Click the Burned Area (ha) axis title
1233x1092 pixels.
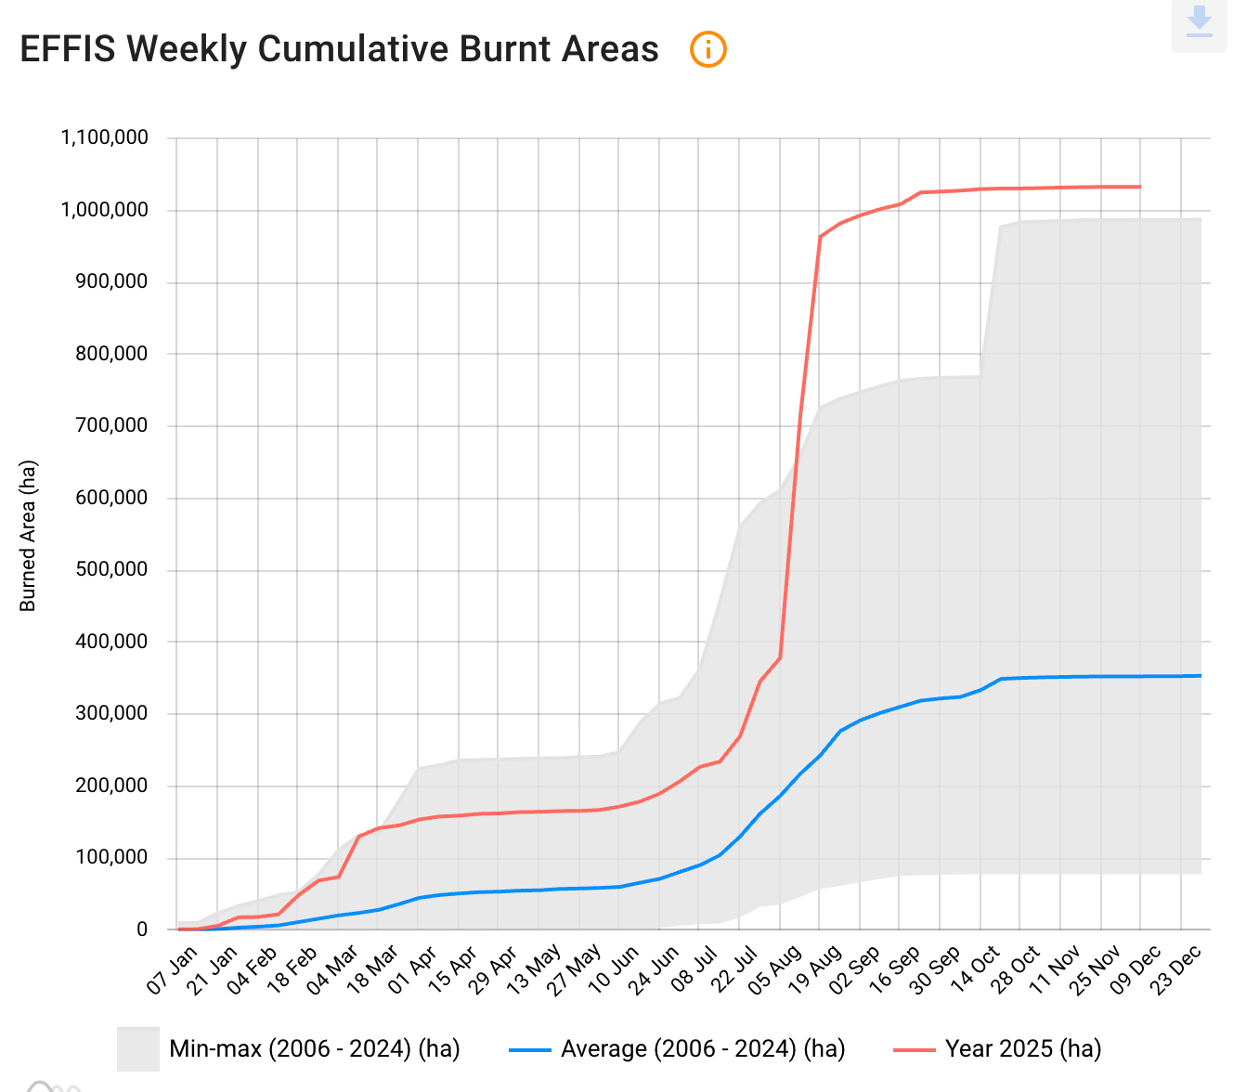click(28, 536)
